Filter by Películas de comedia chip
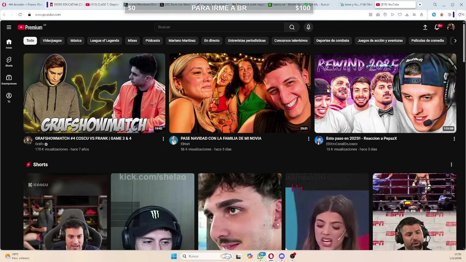 427,41
